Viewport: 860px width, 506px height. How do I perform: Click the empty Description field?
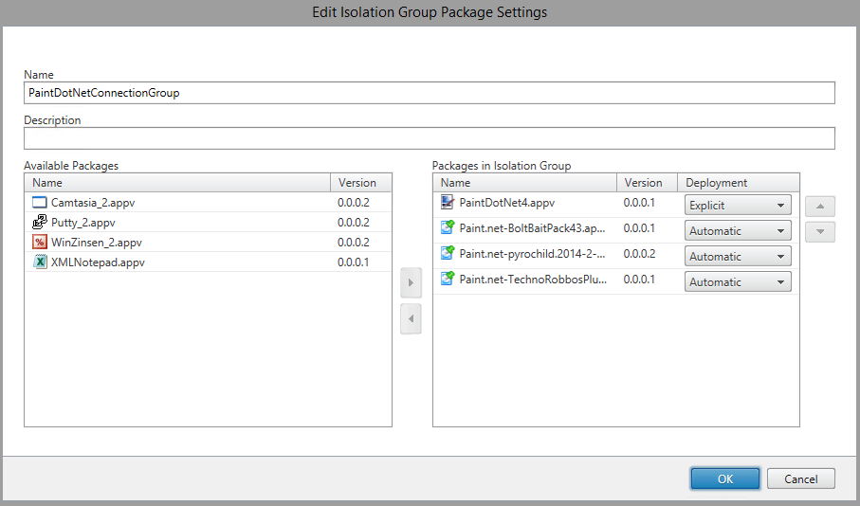430,138
